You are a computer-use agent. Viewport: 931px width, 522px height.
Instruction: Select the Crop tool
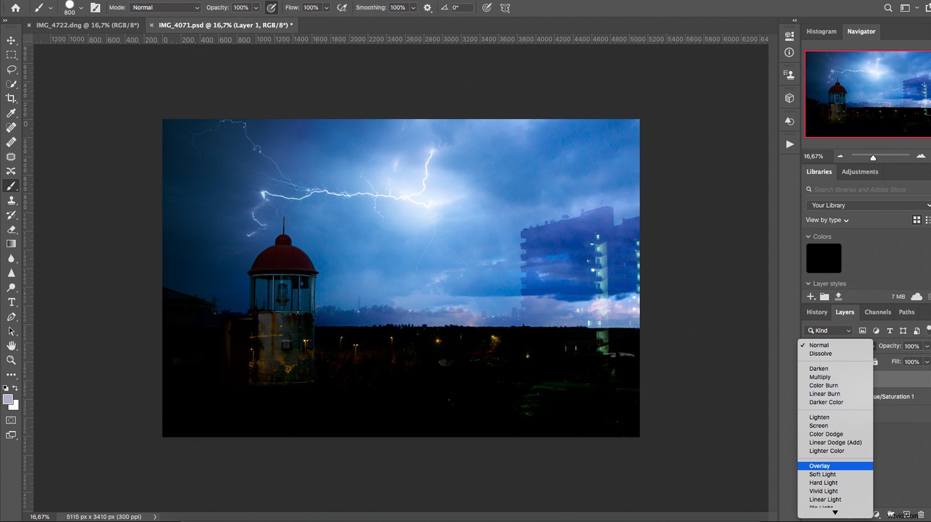pyautogui.click(x=11, y=97)
